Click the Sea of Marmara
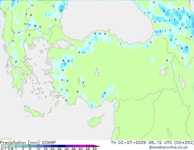Viewport: 194px width, 150px height. (62, 45)
